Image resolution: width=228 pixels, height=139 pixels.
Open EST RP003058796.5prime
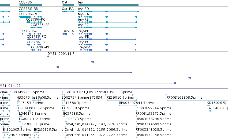click(154, 119)
